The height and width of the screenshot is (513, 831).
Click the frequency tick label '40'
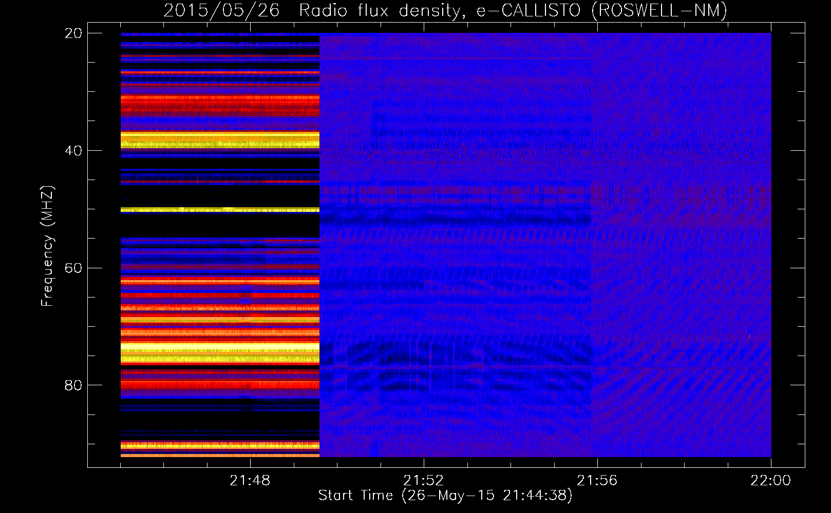73,151
